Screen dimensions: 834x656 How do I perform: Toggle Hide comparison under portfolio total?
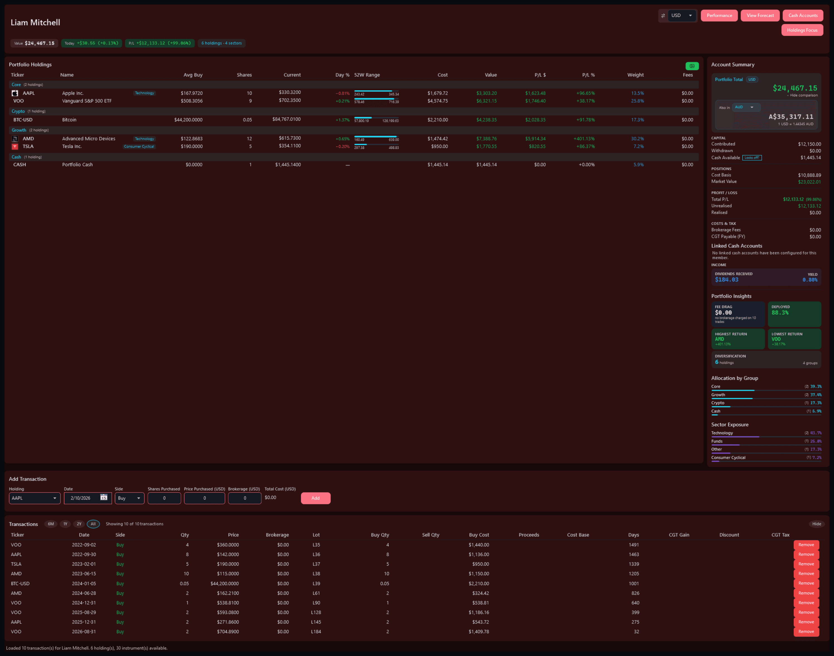(802, 95)
